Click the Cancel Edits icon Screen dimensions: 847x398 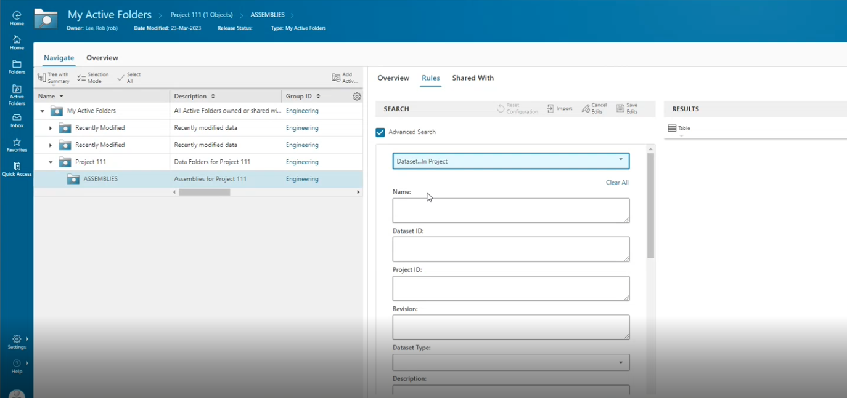click(593, 108)
